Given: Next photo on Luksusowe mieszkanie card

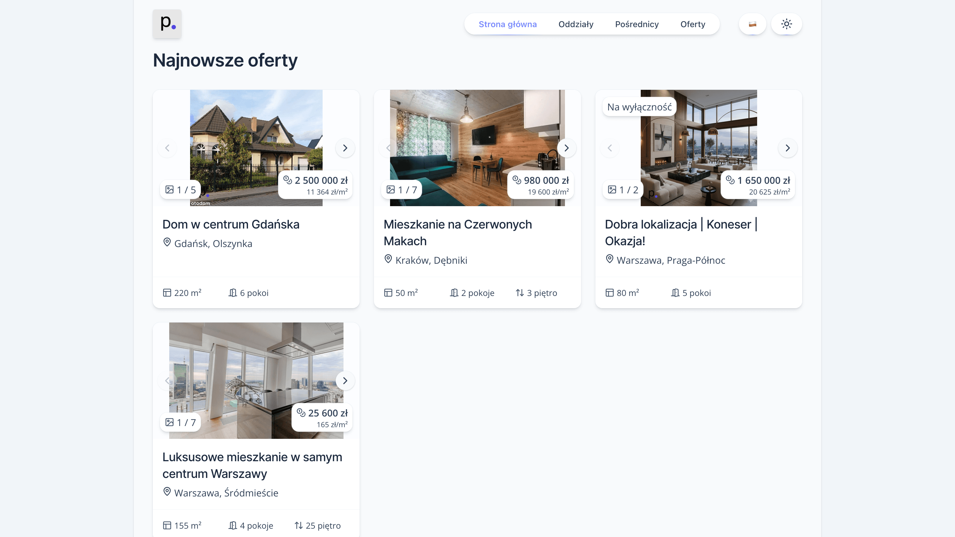Looking at the screenshot, I should (345, 381).
